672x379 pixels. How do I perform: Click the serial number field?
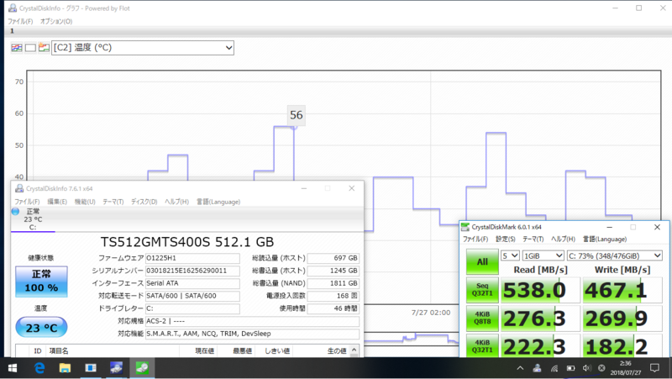pos(192,271)
